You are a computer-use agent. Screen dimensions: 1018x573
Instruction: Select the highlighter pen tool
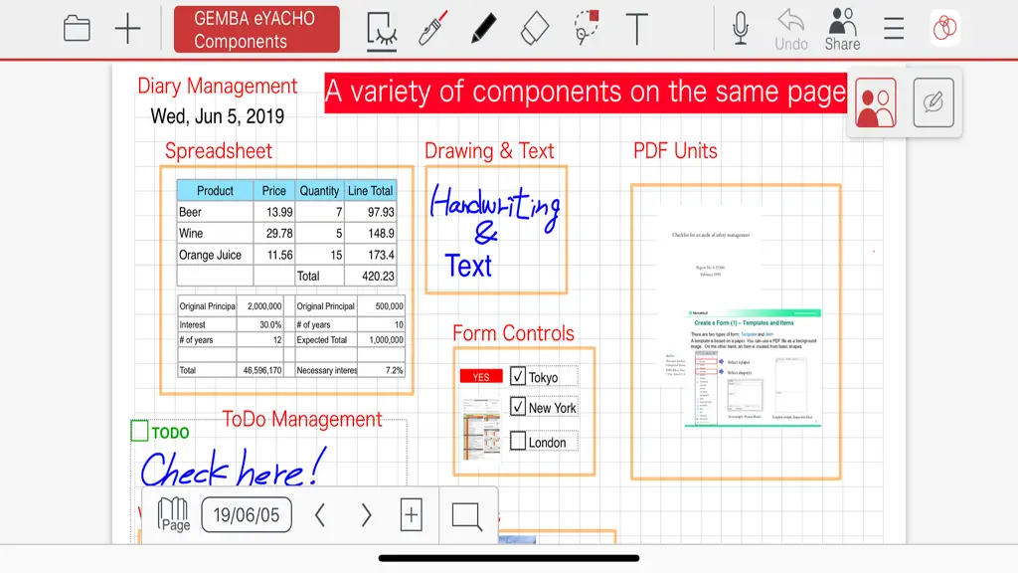[x=432, y=28]
